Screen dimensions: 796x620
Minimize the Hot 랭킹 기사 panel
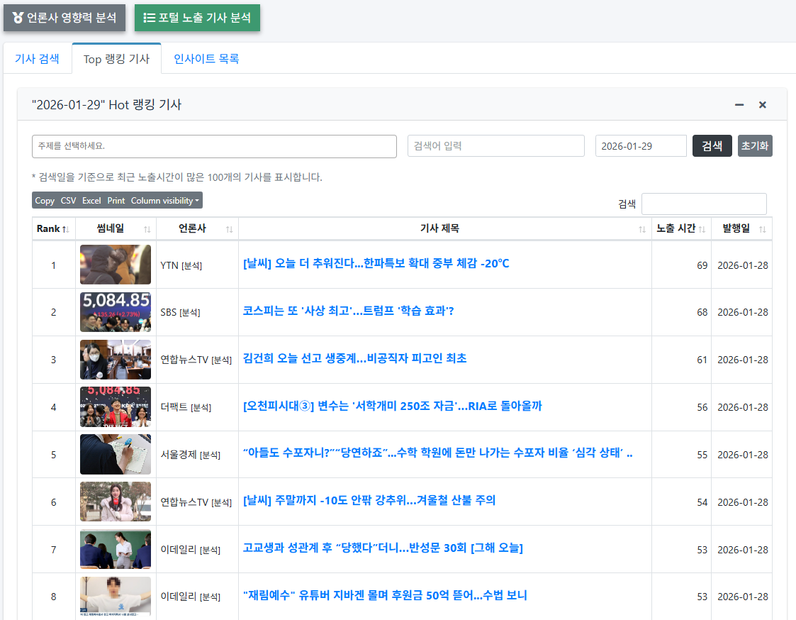coord(739,104)
